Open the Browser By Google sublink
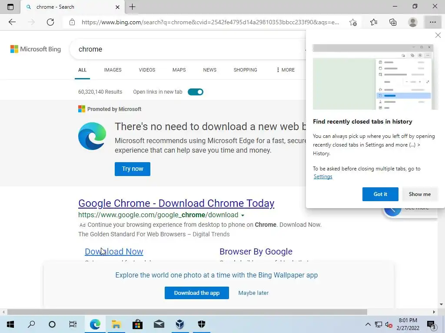 click(256, 251)
